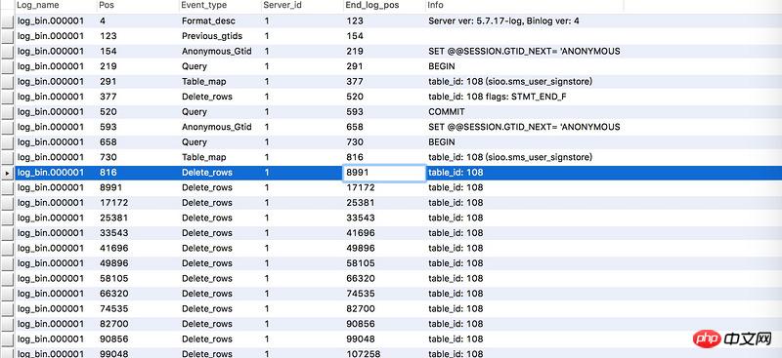The width and height of the screenshot is (782, 358).
Task: Click the Pos cell showing 33543
Action: coord(138,232)
